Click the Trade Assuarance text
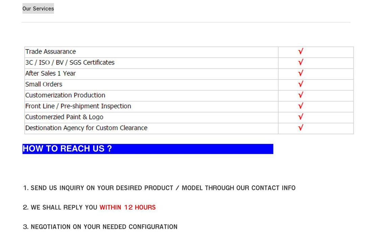 (x=51, y=52)
